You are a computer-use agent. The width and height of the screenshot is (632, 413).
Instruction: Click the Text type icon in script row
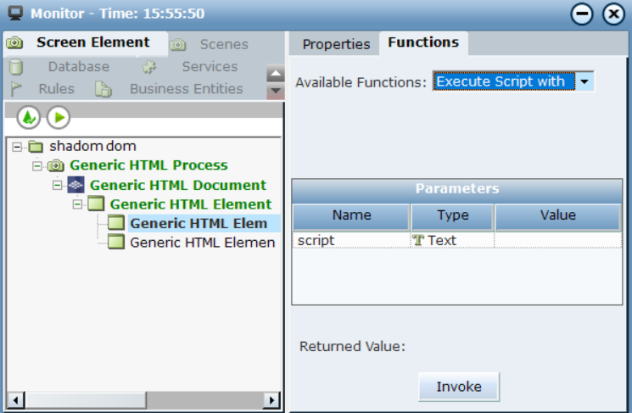coord(418,241)
